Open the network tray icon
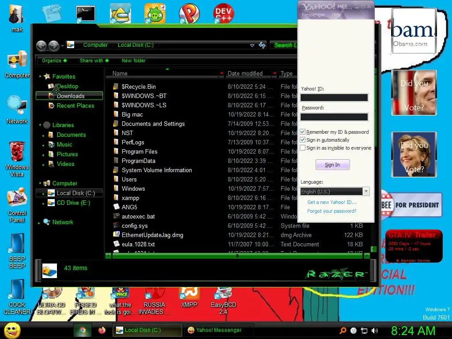The width and height of the screenshot is (452, 339). pos(364,331)
